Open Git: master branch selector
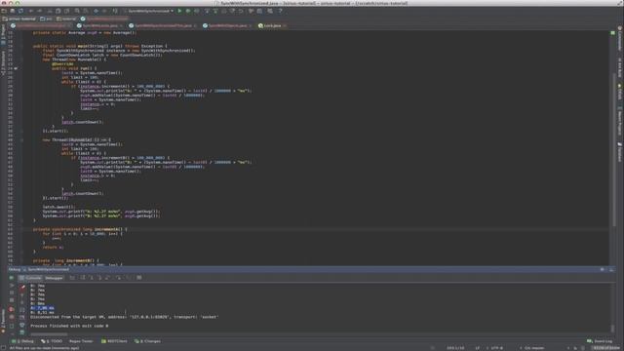Screen dimensions: 624x351 [534, 348]
